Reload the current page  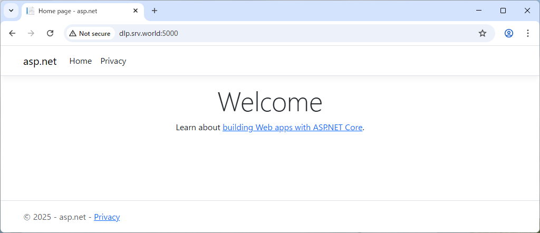50,33
